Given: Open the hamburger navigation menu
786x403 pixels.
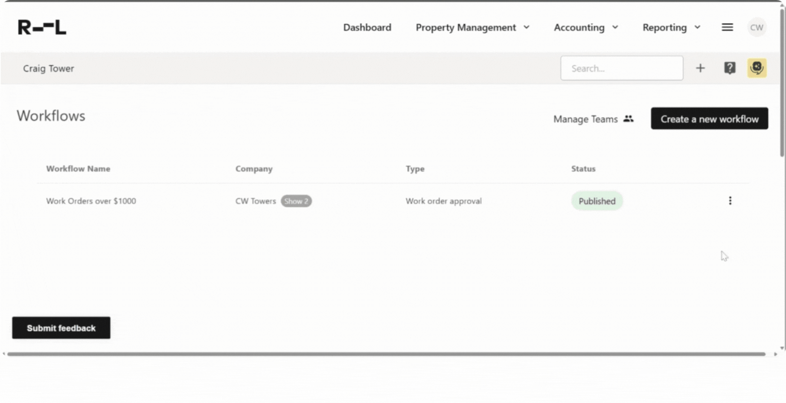Looking at the screenshot, I should pyautogui.click(x=727, y=27).
